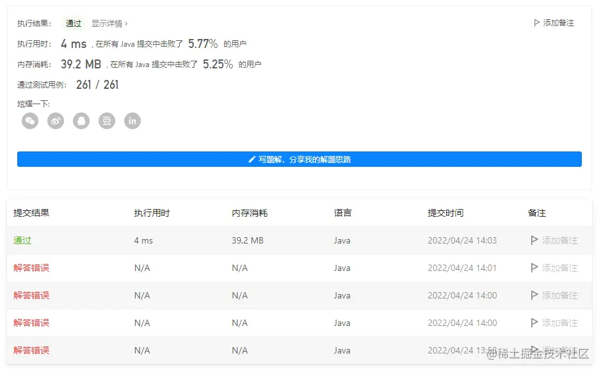Click Java cell in the 14:03 row
The height and width of the screenshot is (372, 601).
(x=342, y=240)
